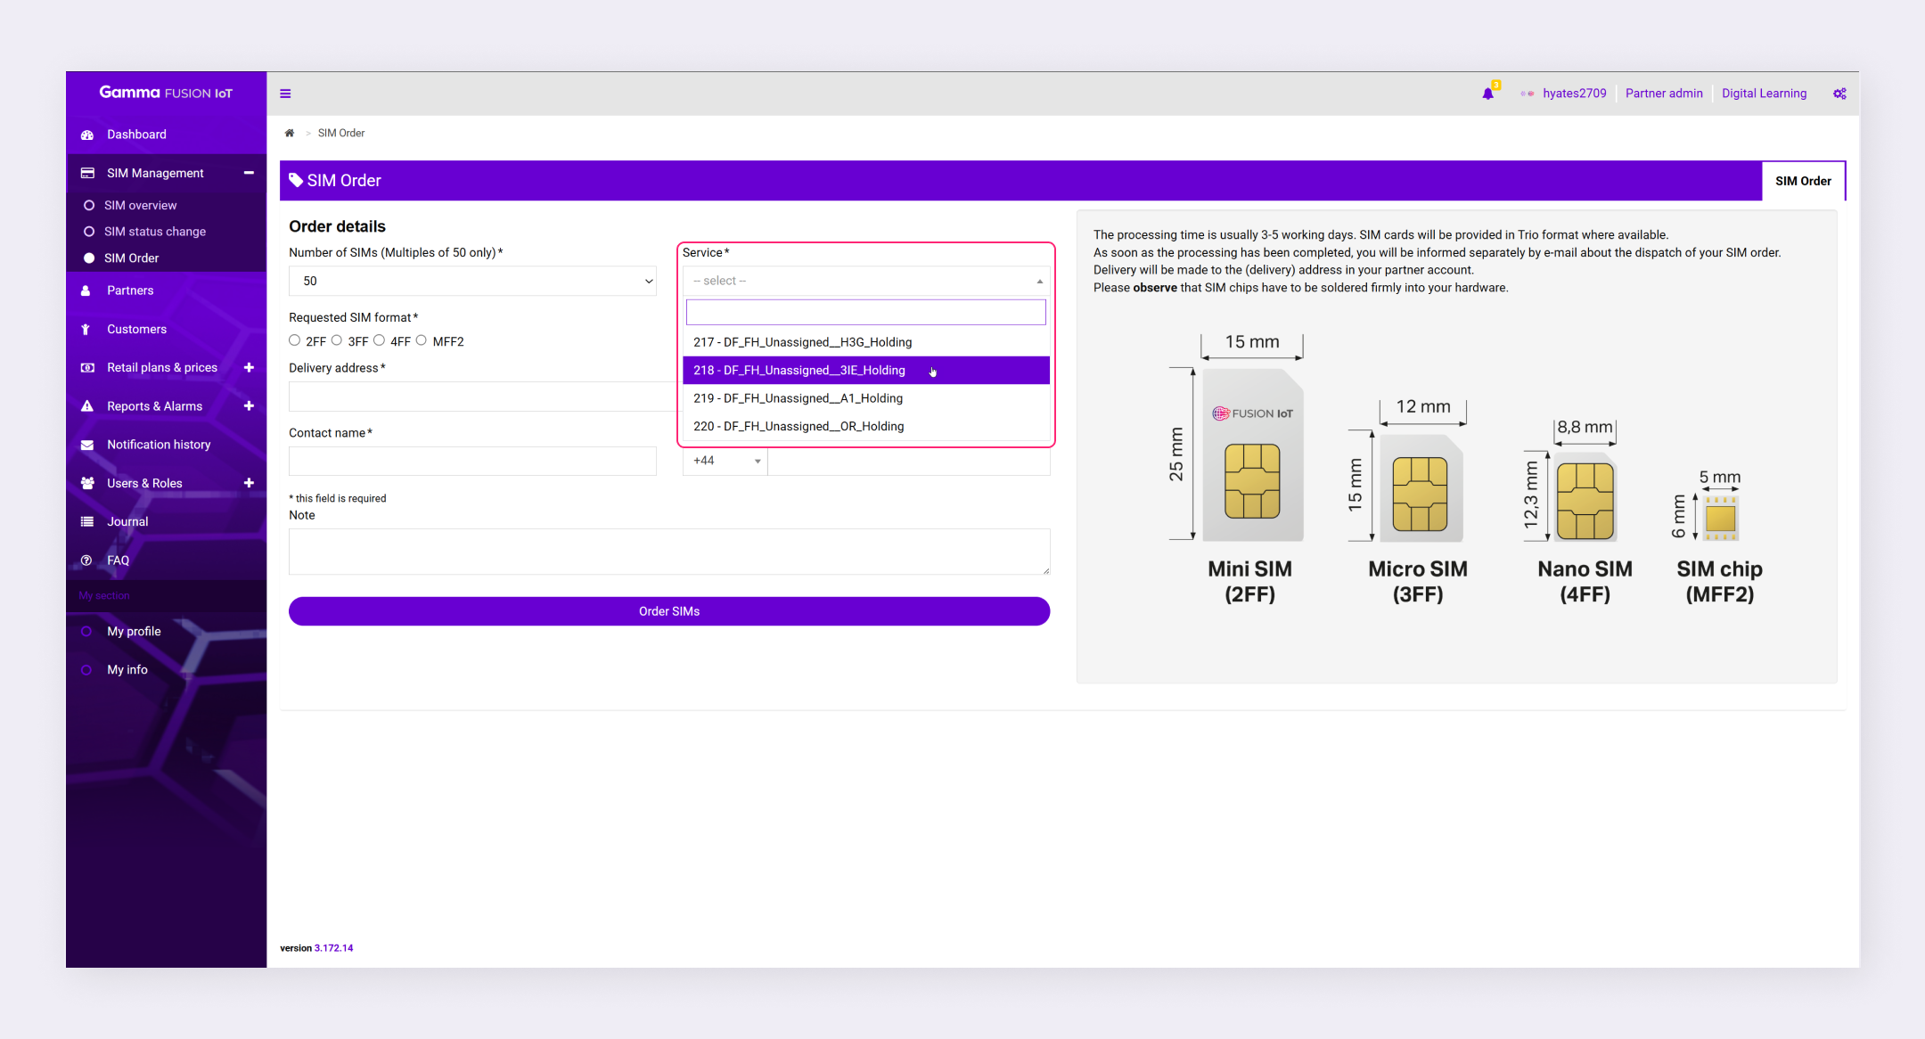This screenshot has height=1039, width=1925.
Task: Click the Journal list icon
Action: [87, 522]
